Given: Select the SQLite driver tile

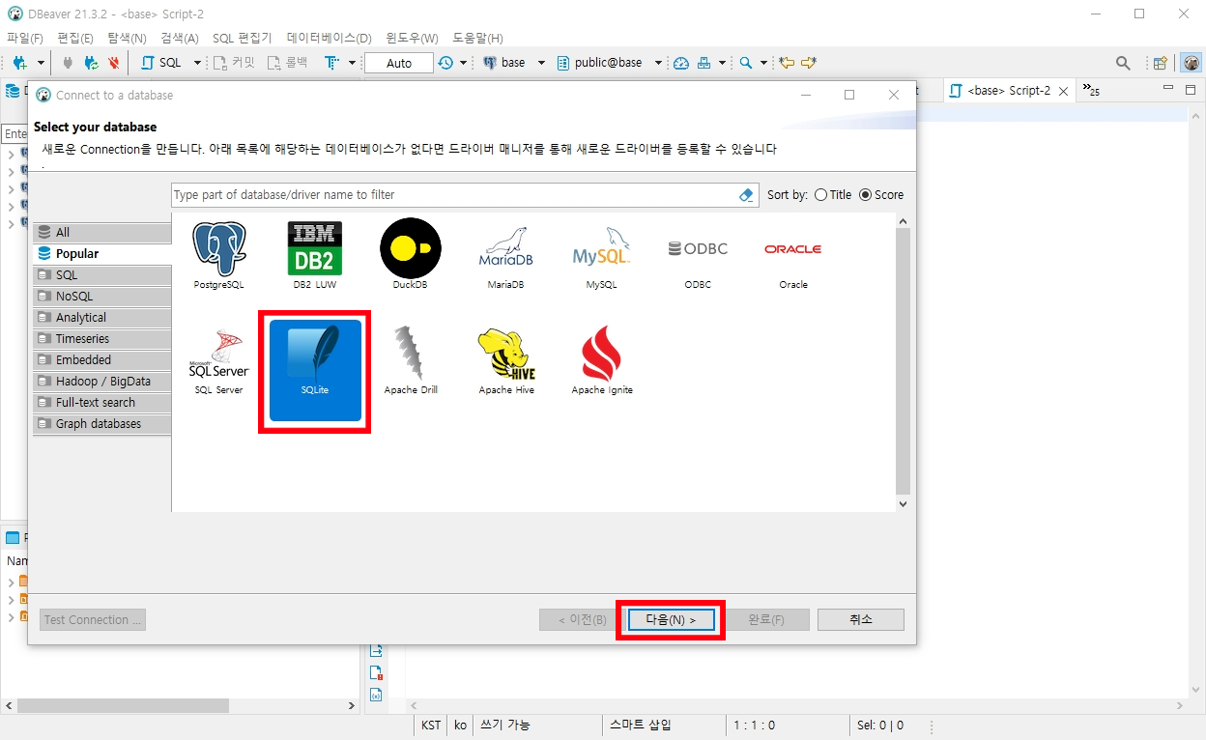Looking at the screenshot, I should point(315,371).
